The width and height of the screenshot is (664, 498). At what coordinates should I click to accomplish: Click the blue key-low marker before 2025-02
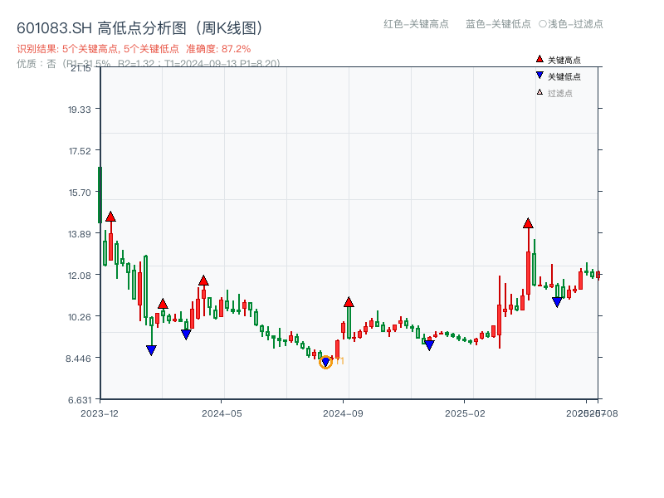click(429, 345)
